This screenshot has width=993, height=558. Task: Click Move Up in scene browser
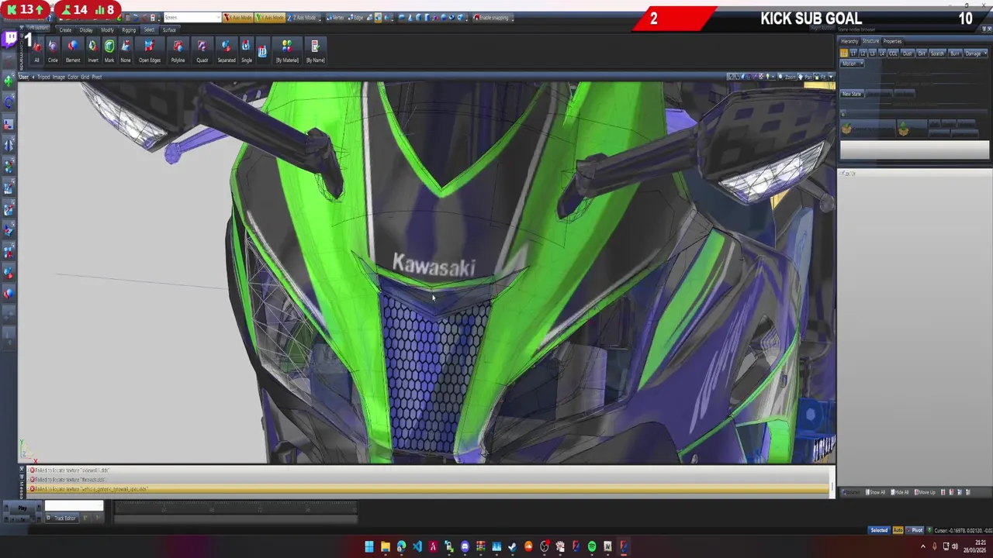tap(926, 492)
